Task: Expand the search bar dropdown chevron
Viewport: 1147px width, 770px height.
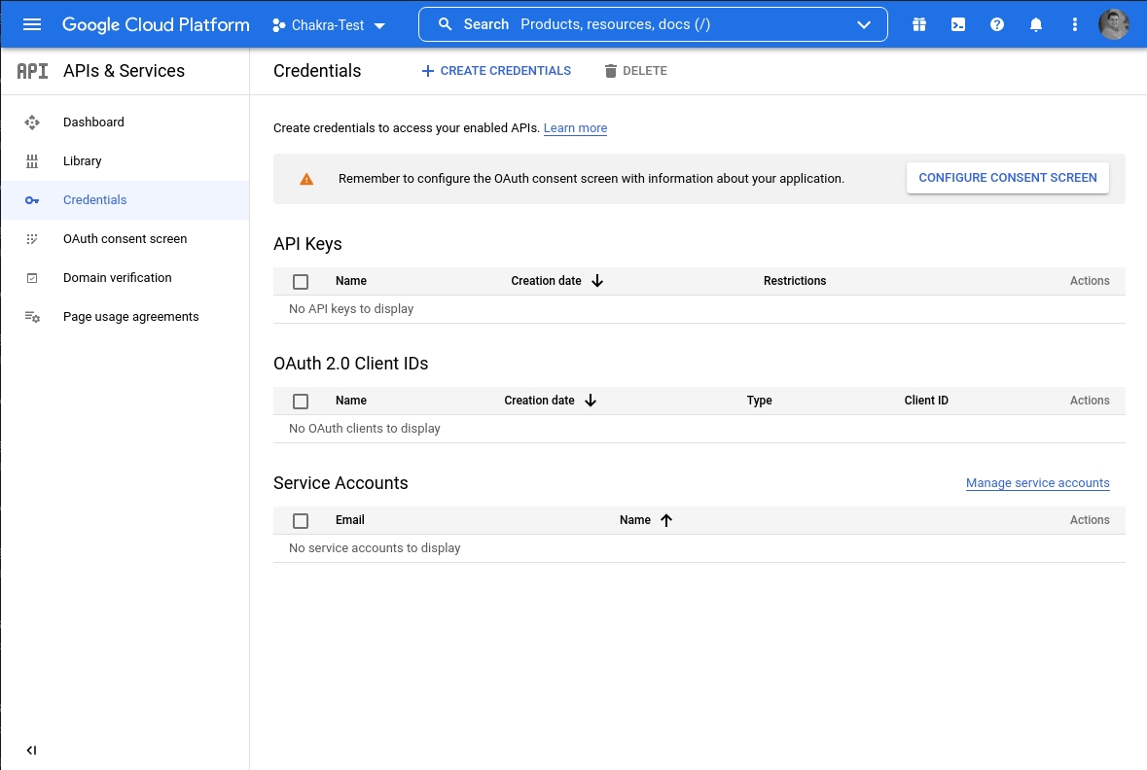Action: pyautogui.click(x=864, y=25)
